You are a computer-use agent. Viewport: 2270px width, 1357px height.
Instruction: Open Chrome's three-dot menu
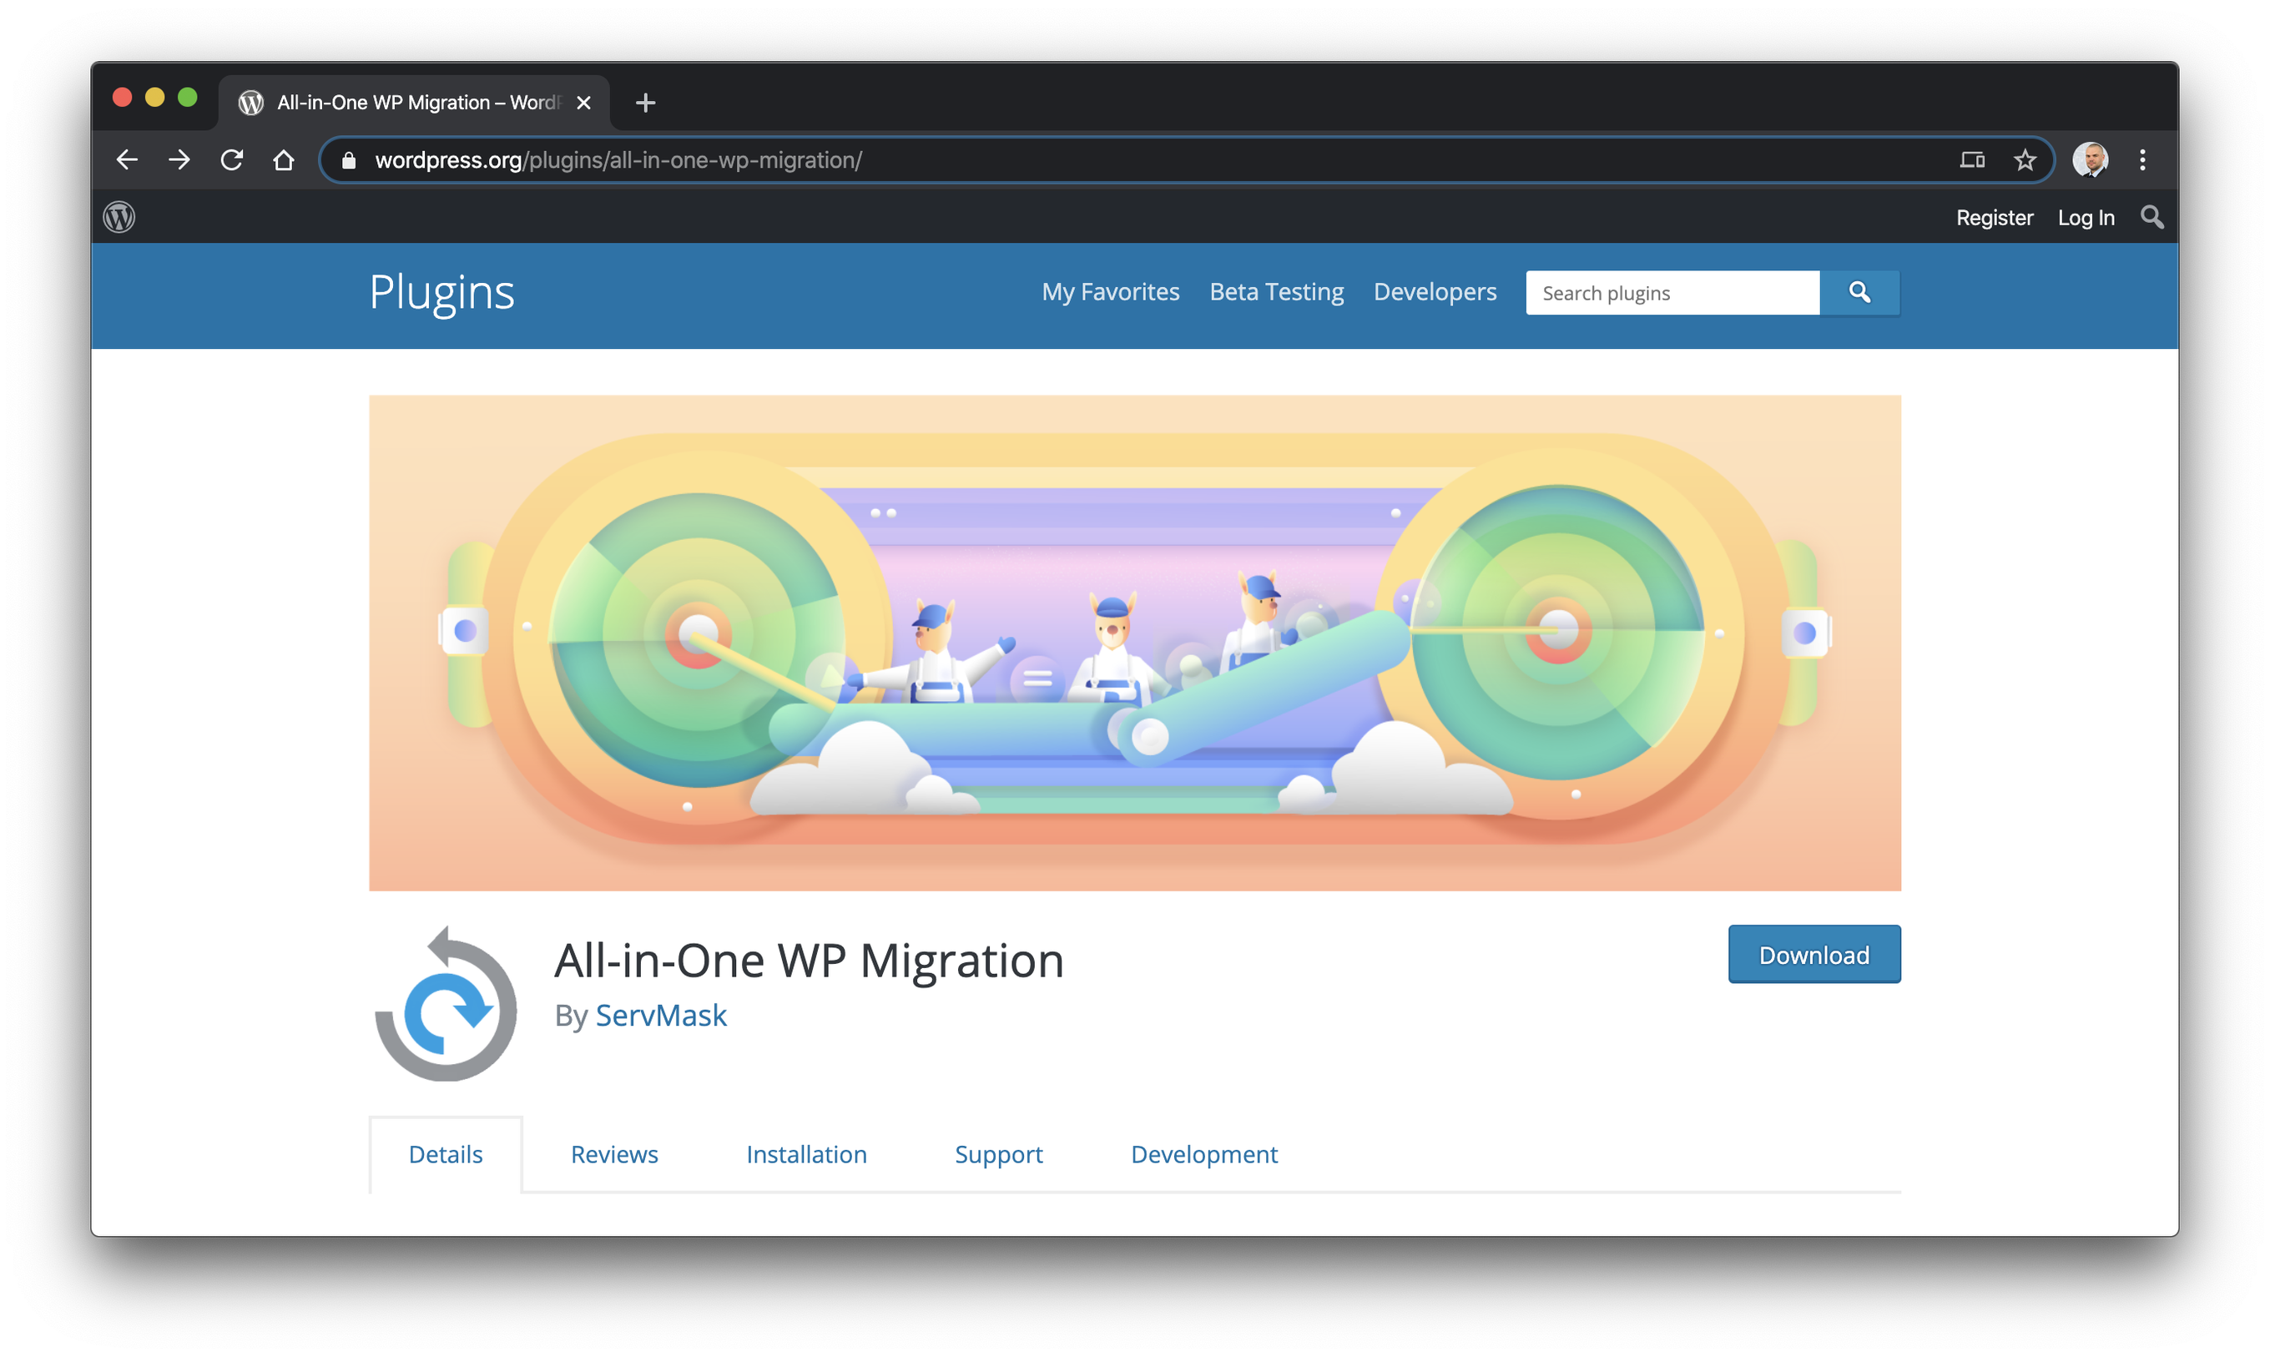click(x=2142, y=160)
